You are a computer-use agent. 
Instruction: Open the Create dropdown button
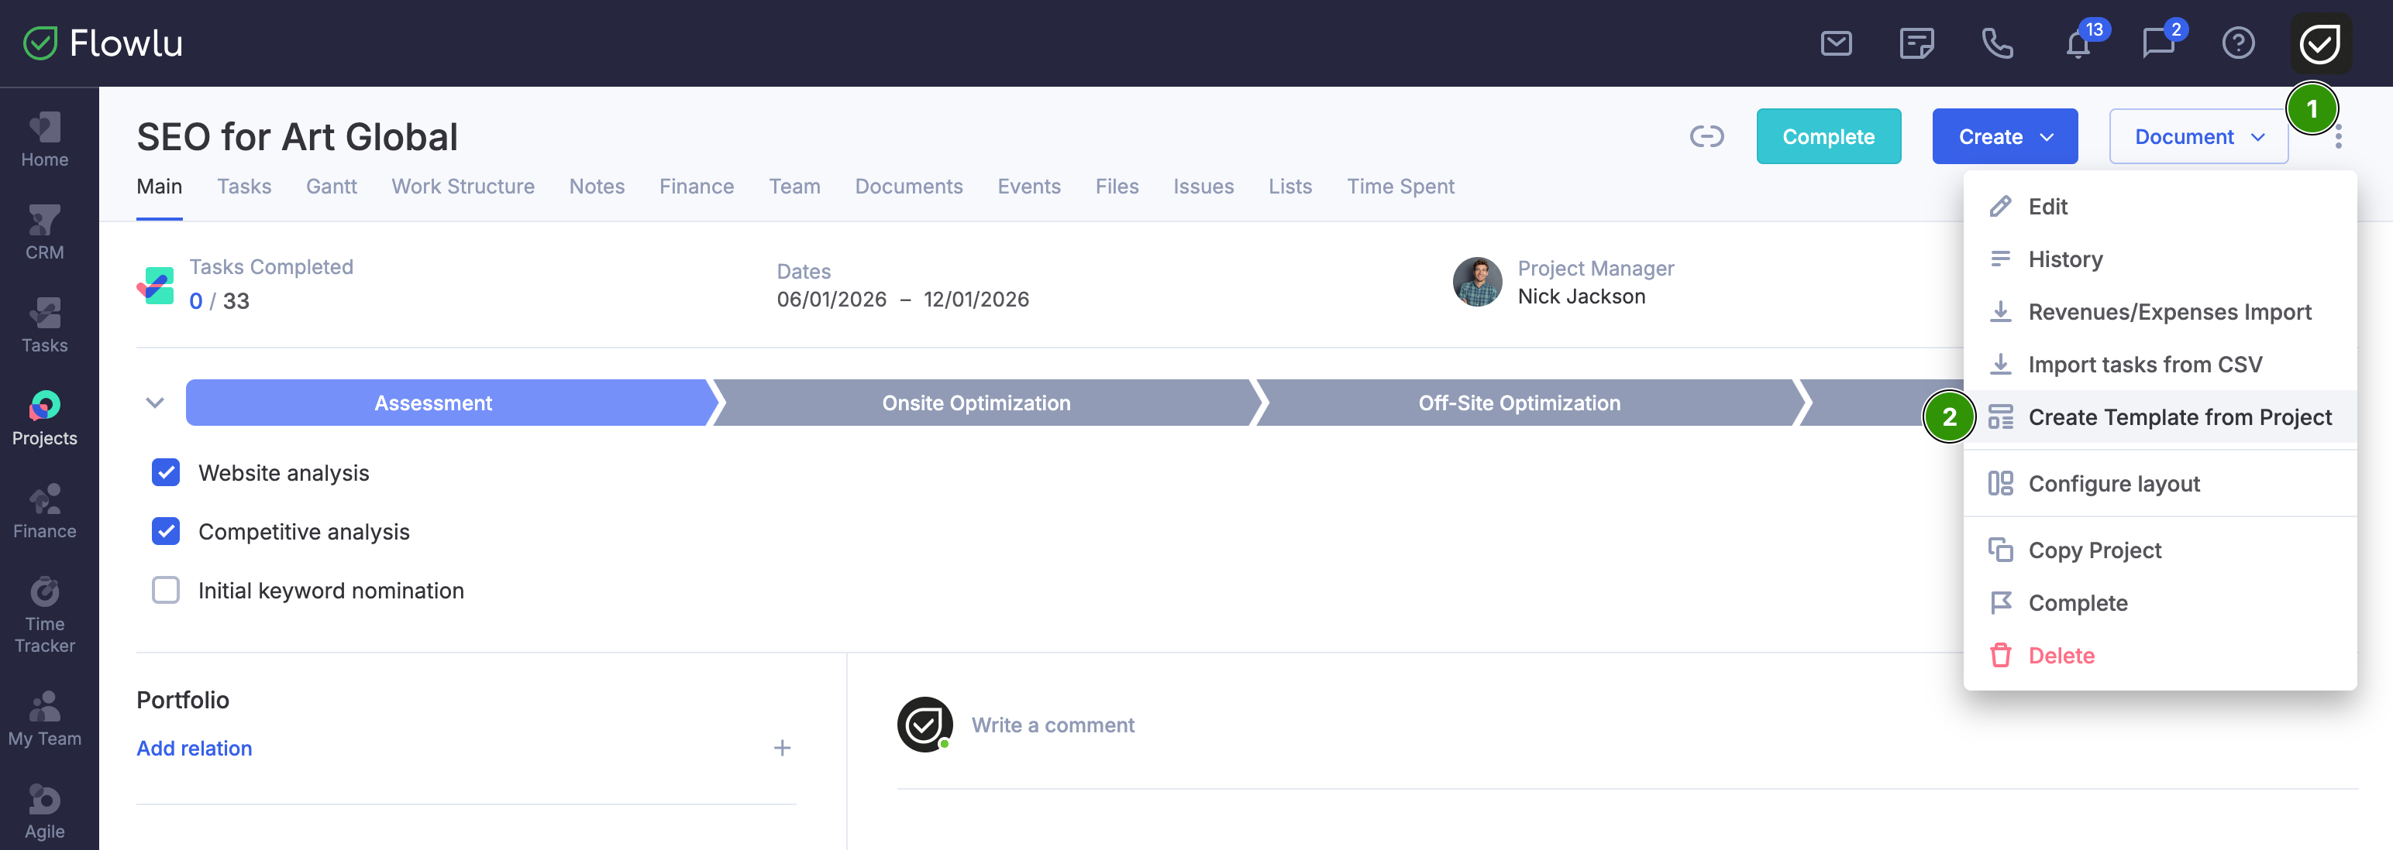tap(2004, 136)
